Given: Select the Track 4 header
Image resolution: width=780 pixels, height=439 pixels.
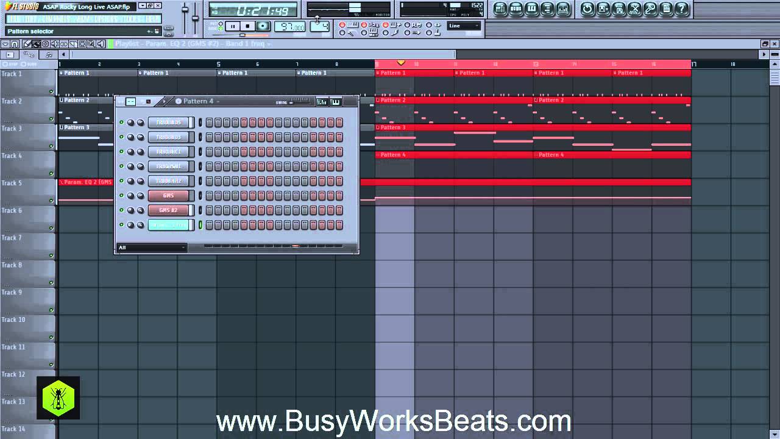Looking at the screenshot, I should 28,163.
